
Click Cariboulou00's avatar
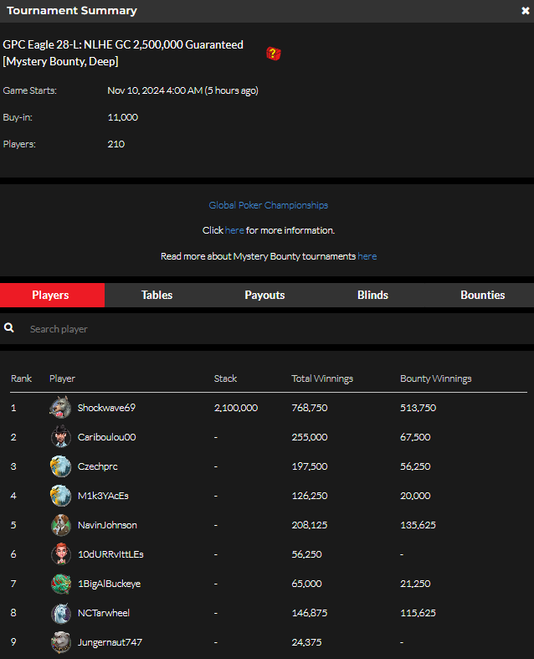(x=60, y=436)
